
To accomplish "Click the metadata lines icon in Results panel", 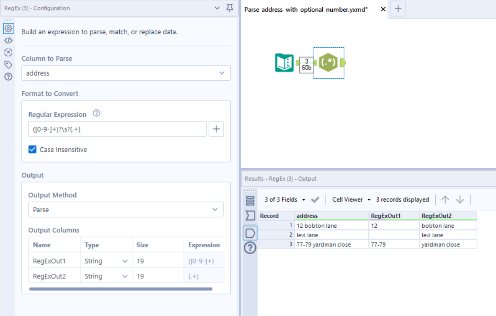I will (249, 200).
